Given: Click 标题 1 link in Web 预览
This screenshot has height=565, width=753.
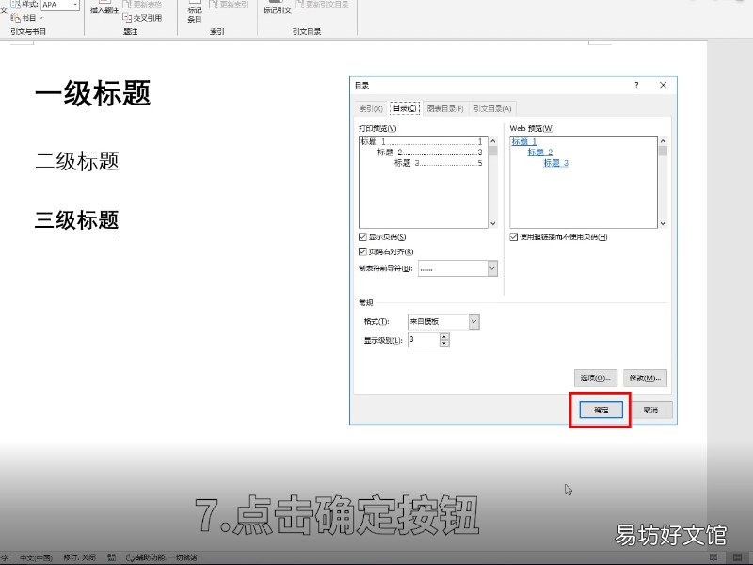Looking at the screenshot, I should (524, 141).
